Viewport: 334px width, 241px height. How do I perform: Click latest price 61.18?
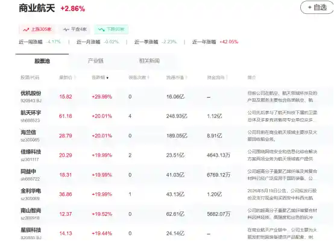66,116
